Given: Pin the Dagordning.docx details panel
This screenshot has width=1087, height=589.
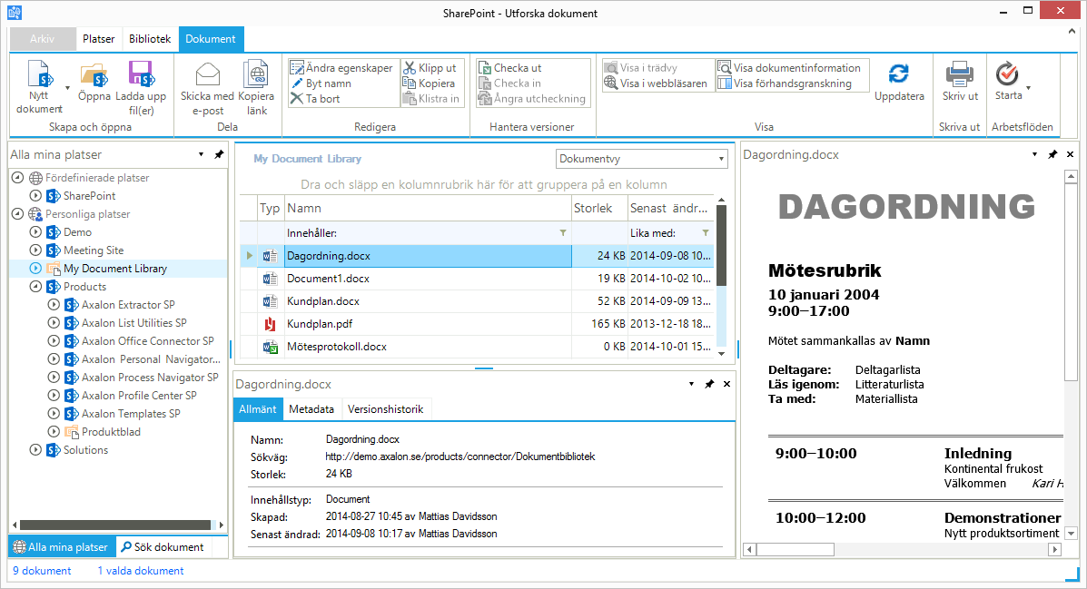Looking at the screenshot, I should pyautogui.click(x=709, y=384).
